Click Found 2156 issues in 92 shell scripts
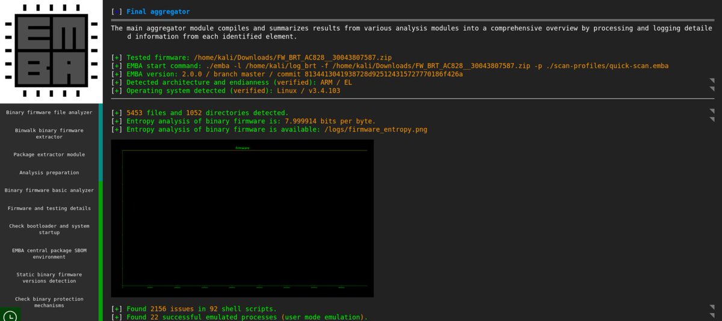The width and height of the screenshot is (722, 321). point(194,308)
